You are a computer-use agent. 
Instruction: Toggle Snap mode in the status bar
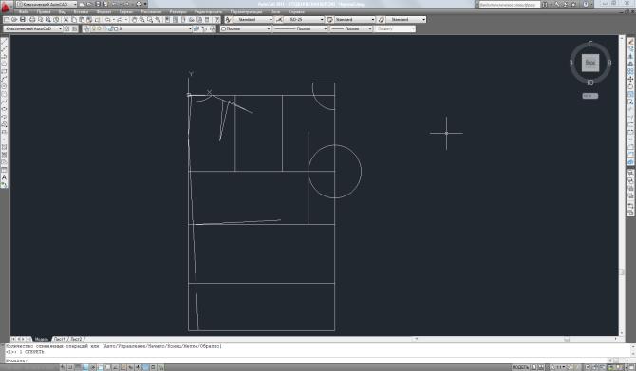(x=69, y=367)
